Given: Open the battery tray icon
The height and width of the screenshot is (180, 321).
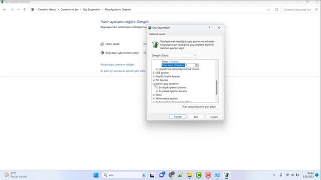Looking at the screenshot, I should tap(297, 175).
